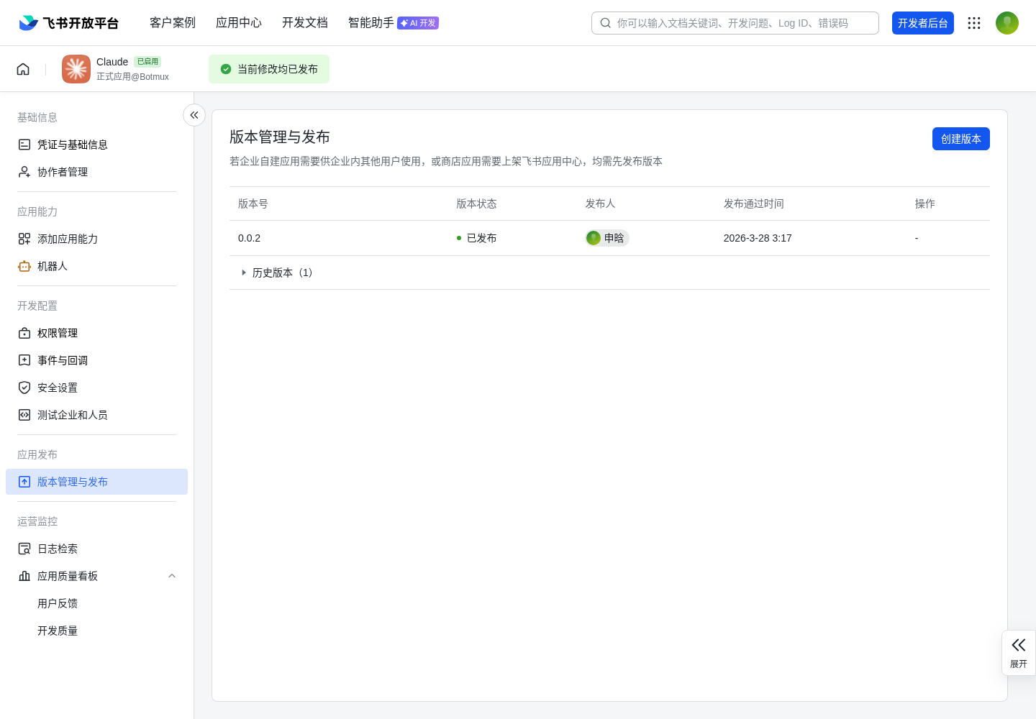Go to 开发质量 submenu item
This screenshot has width=1036, height=719.
(58, 631)
